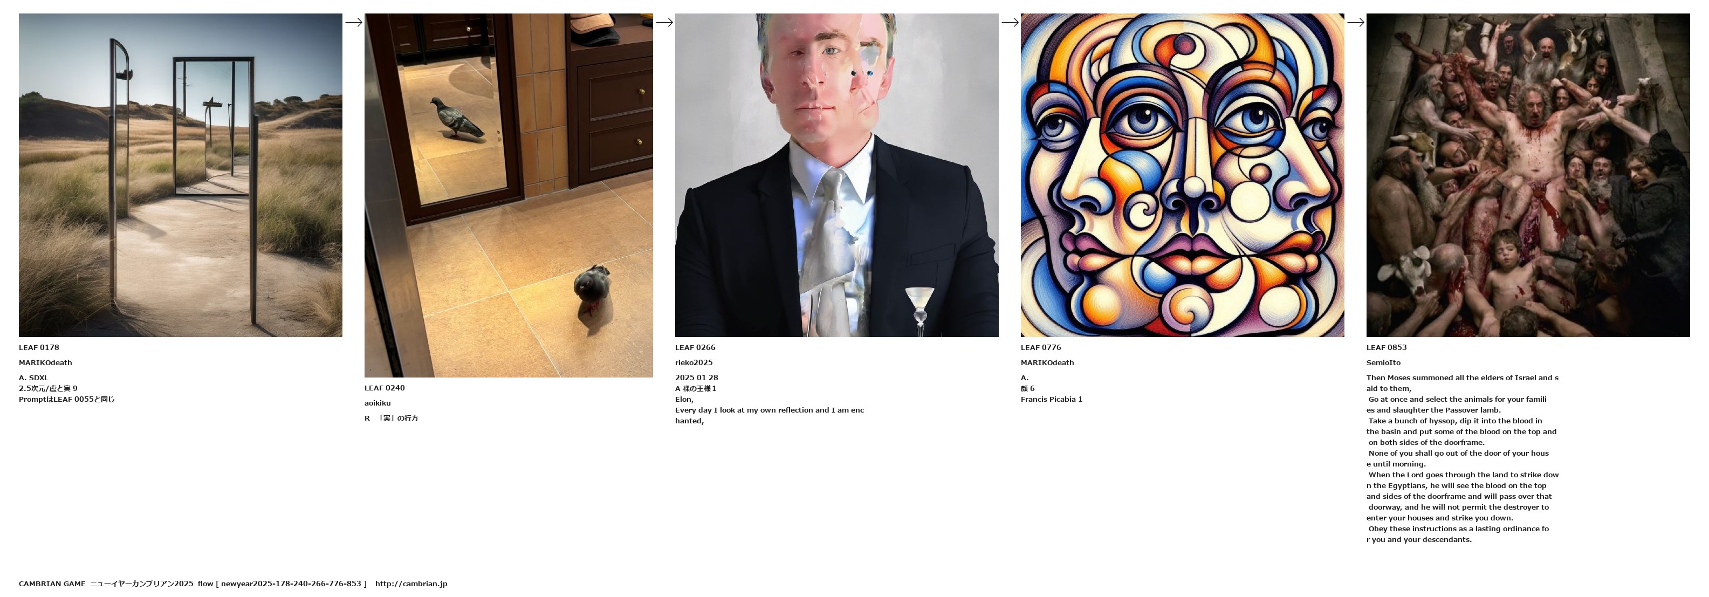Click author name rieko2025
This screenshot has width=1709, height=597.
(694, 363)
